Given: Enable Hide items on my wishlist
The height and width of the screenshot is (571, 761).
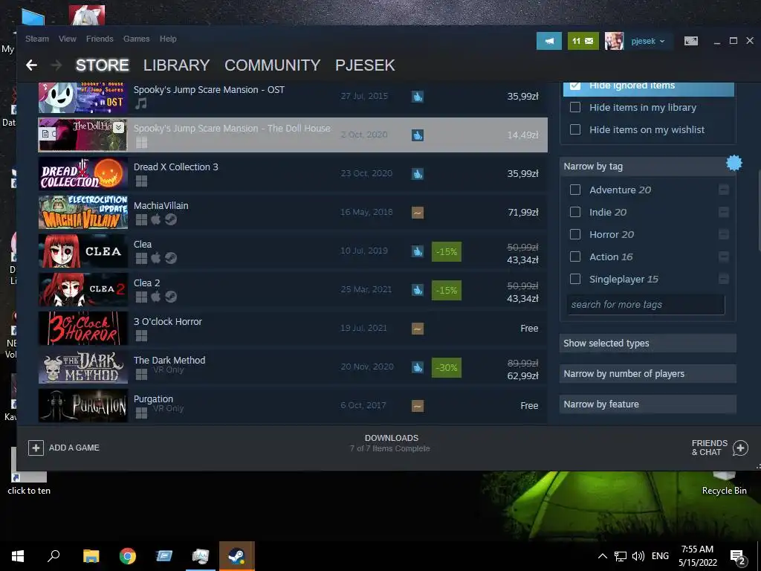Looking at the screenshot, I should coord(575,129).
